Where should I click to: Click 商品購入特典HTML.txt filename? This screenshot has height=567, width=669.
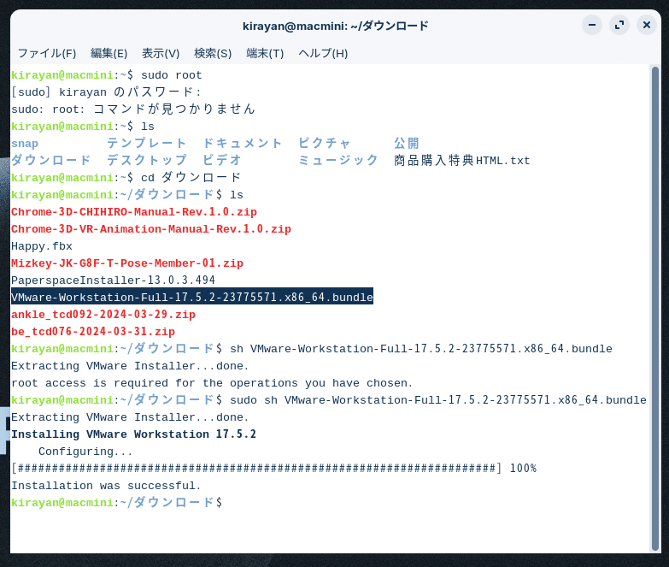tap(461, 161)
